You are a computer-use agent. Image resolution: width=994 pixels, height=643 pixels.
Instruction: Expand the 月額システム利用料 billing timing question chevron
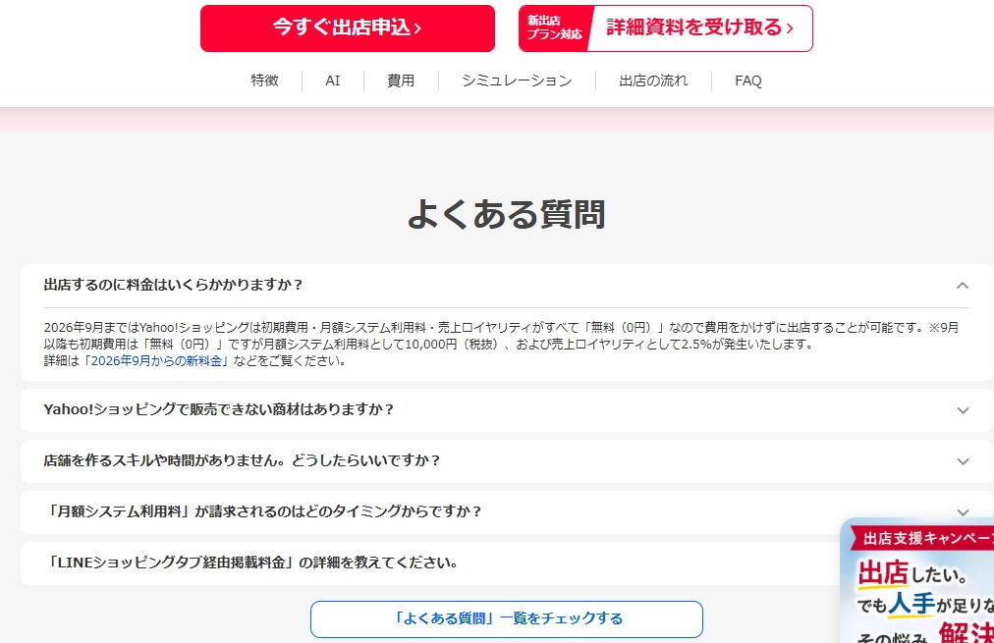pos(963,511)
